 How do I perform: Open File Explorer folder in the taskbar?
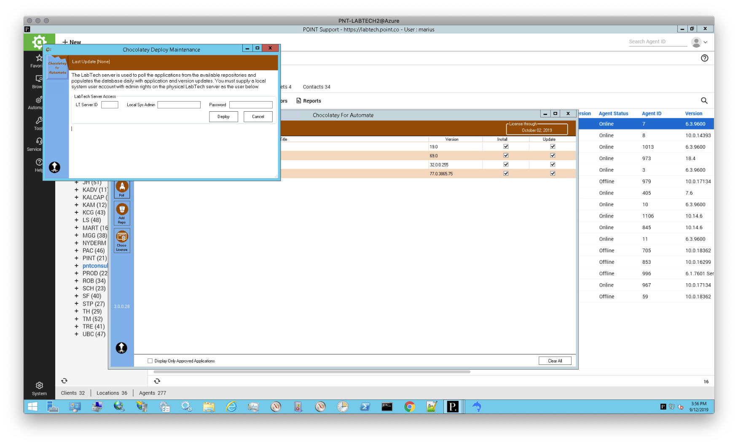[x=209, y=407]
